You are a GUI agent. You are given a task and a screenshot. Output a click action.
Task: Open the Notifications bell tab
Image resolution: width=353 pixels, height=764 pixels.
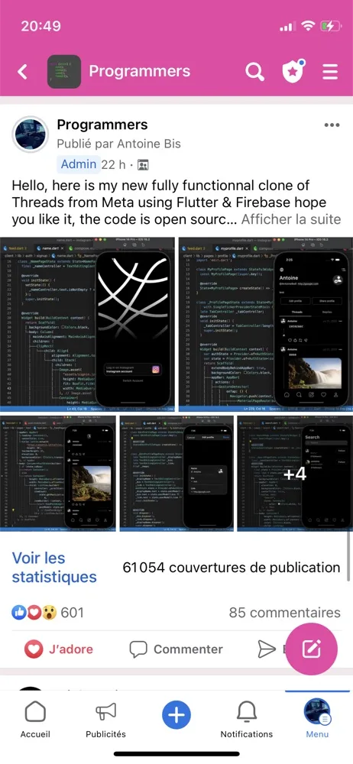pyautogui.click(x=247, y=720)
